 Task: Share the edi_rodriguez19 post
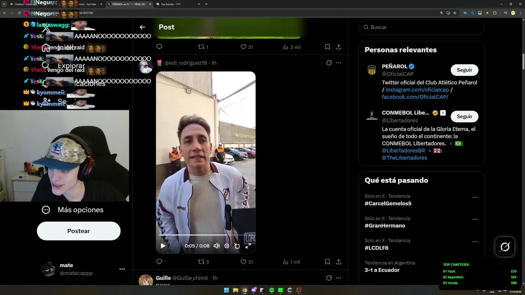[x=338, y=262]
